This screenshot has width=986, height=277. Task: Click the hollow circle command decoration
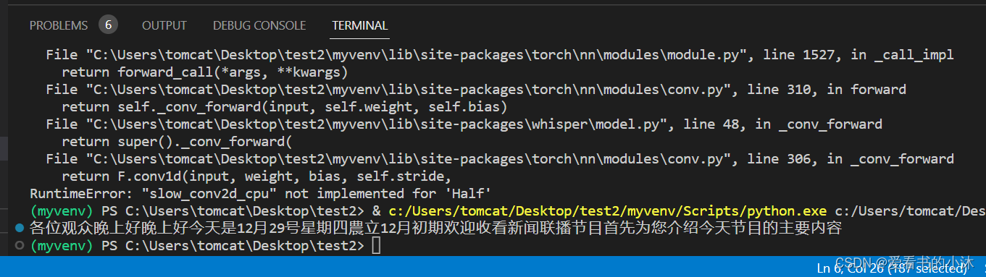pos(20,246)
